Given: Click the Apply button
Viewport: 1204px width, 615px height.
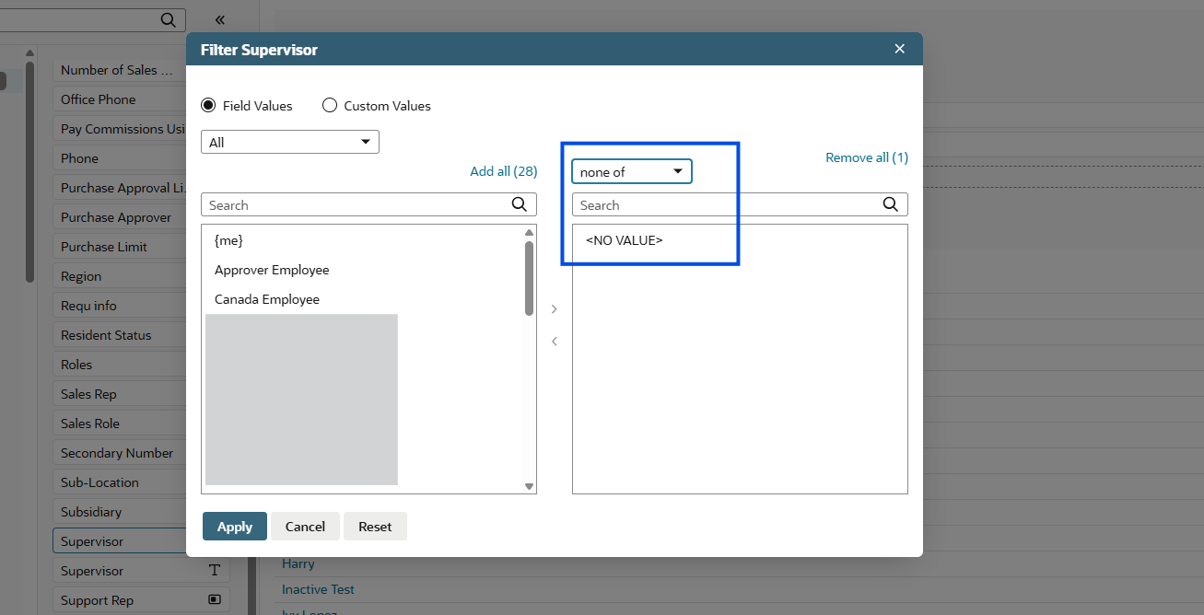Looking at the screenshot, I should click(235, 527).
